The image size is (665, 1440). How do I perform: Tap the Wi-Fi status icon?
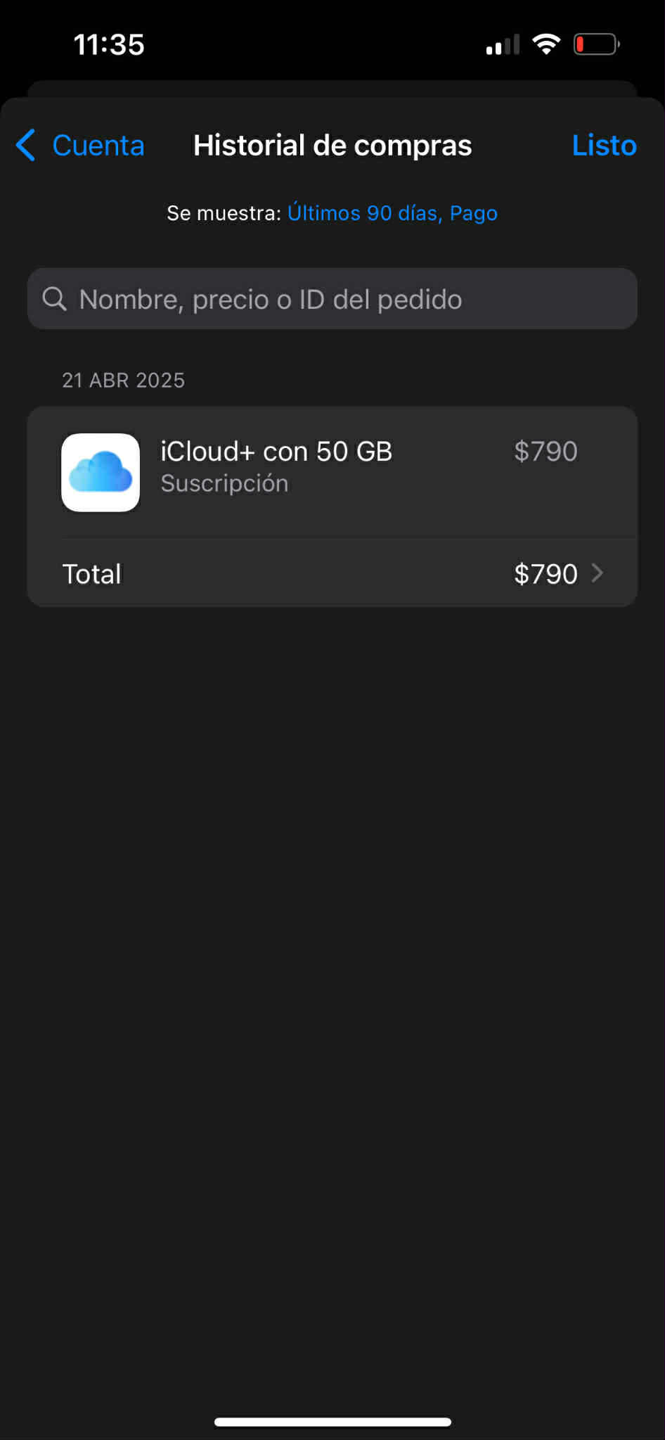pos(546,44)
